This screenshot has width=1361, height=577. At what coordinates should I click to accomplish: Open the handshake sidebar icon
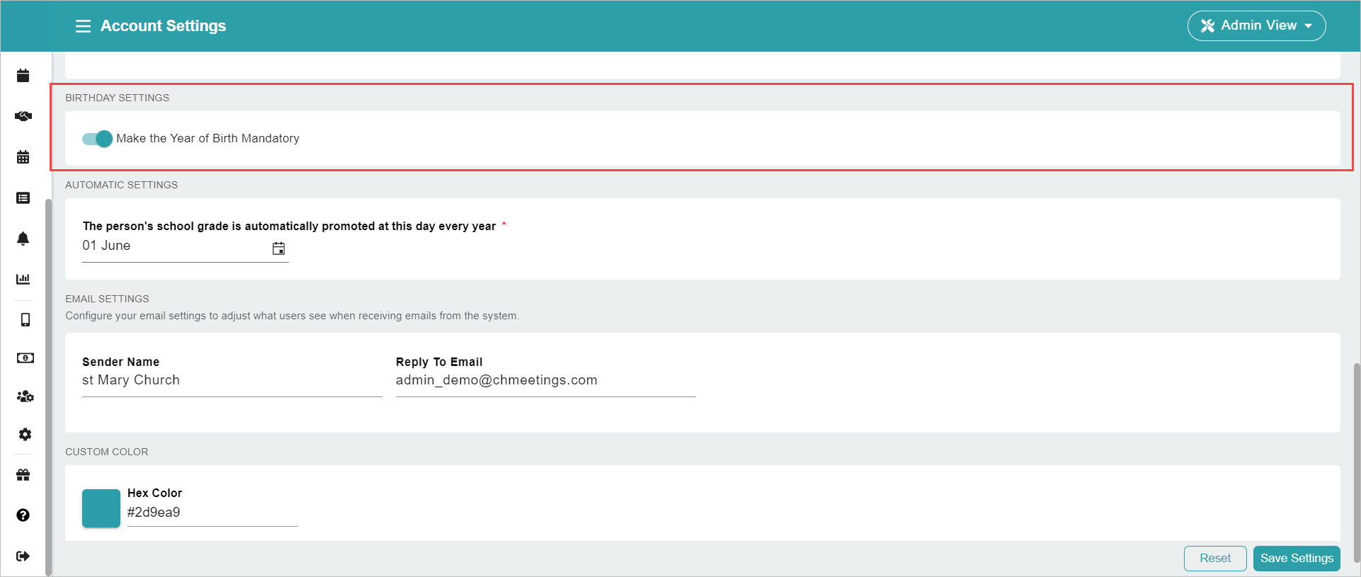click(23, 116)
